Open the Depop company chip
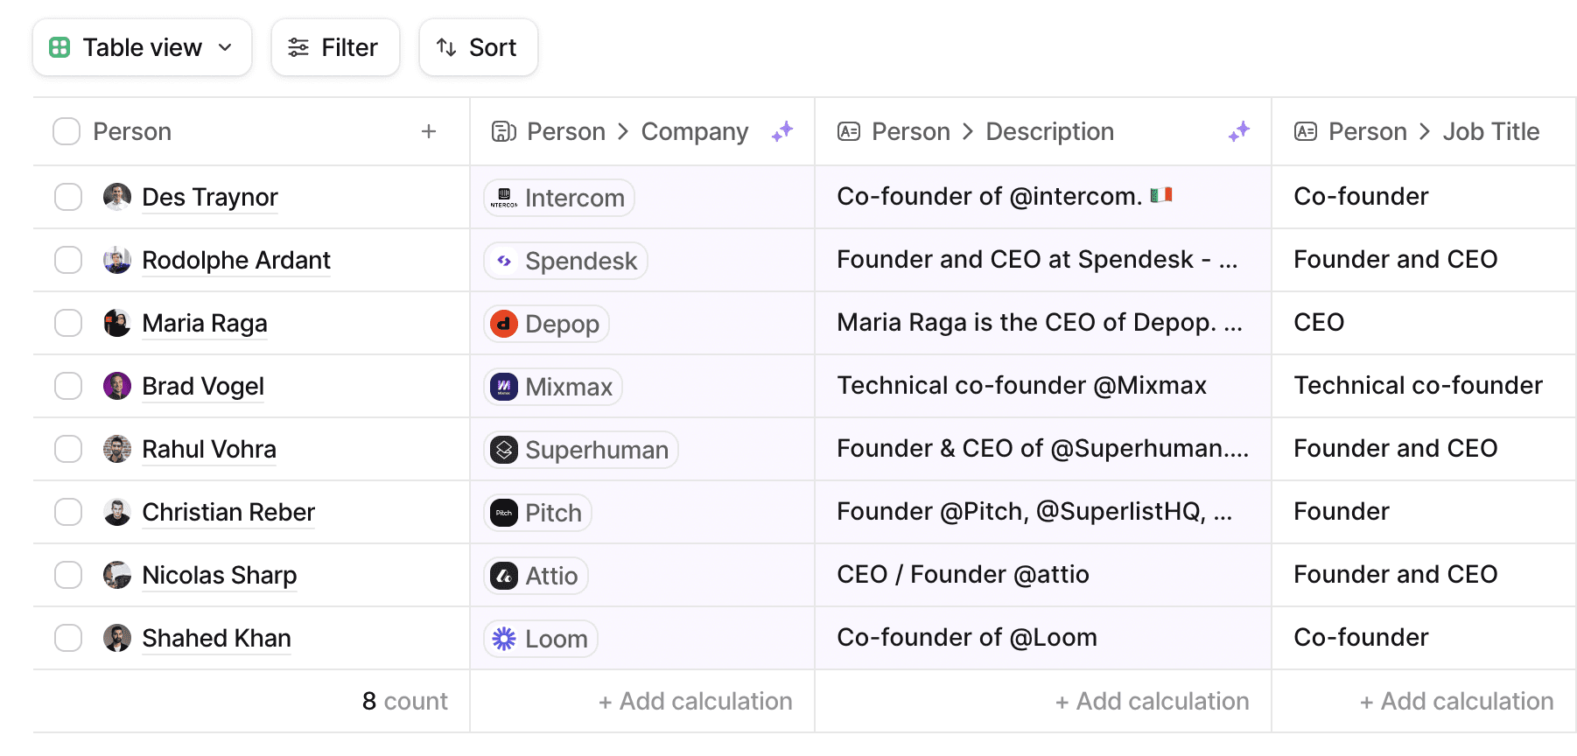The image size is (1577, 756). [546, 324]
